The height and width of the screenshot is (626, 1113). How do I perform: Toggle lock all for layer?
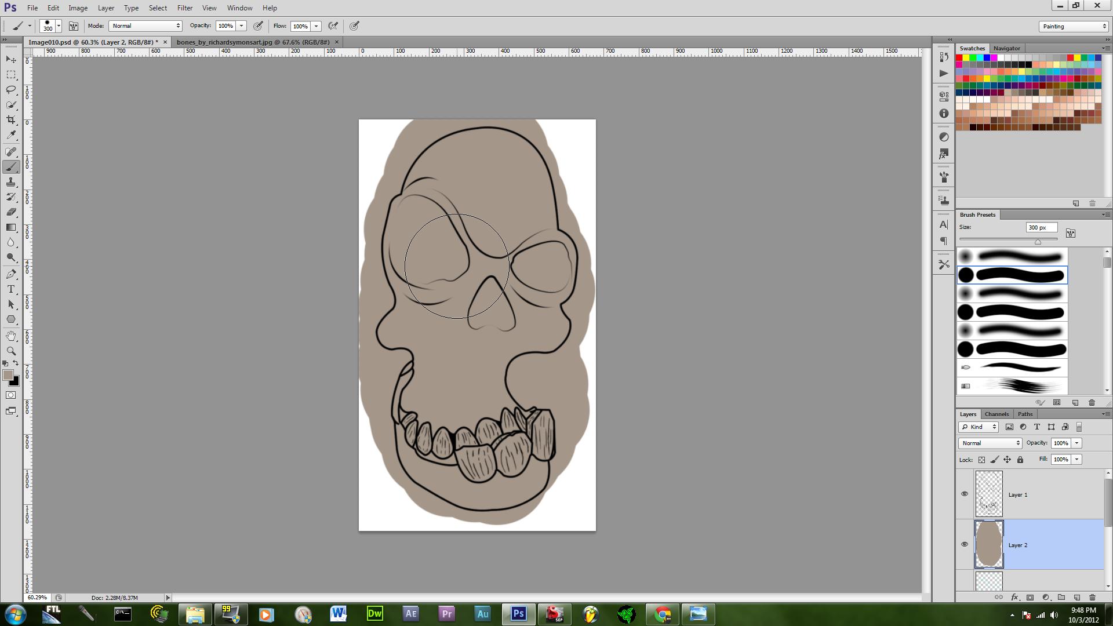coord(1020,460)
